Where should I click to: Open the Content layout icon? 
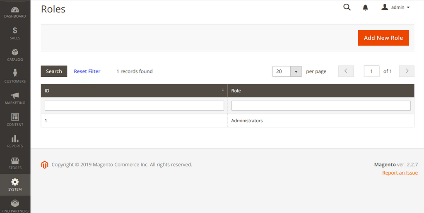pyautogui.click(x=15, y=117)
